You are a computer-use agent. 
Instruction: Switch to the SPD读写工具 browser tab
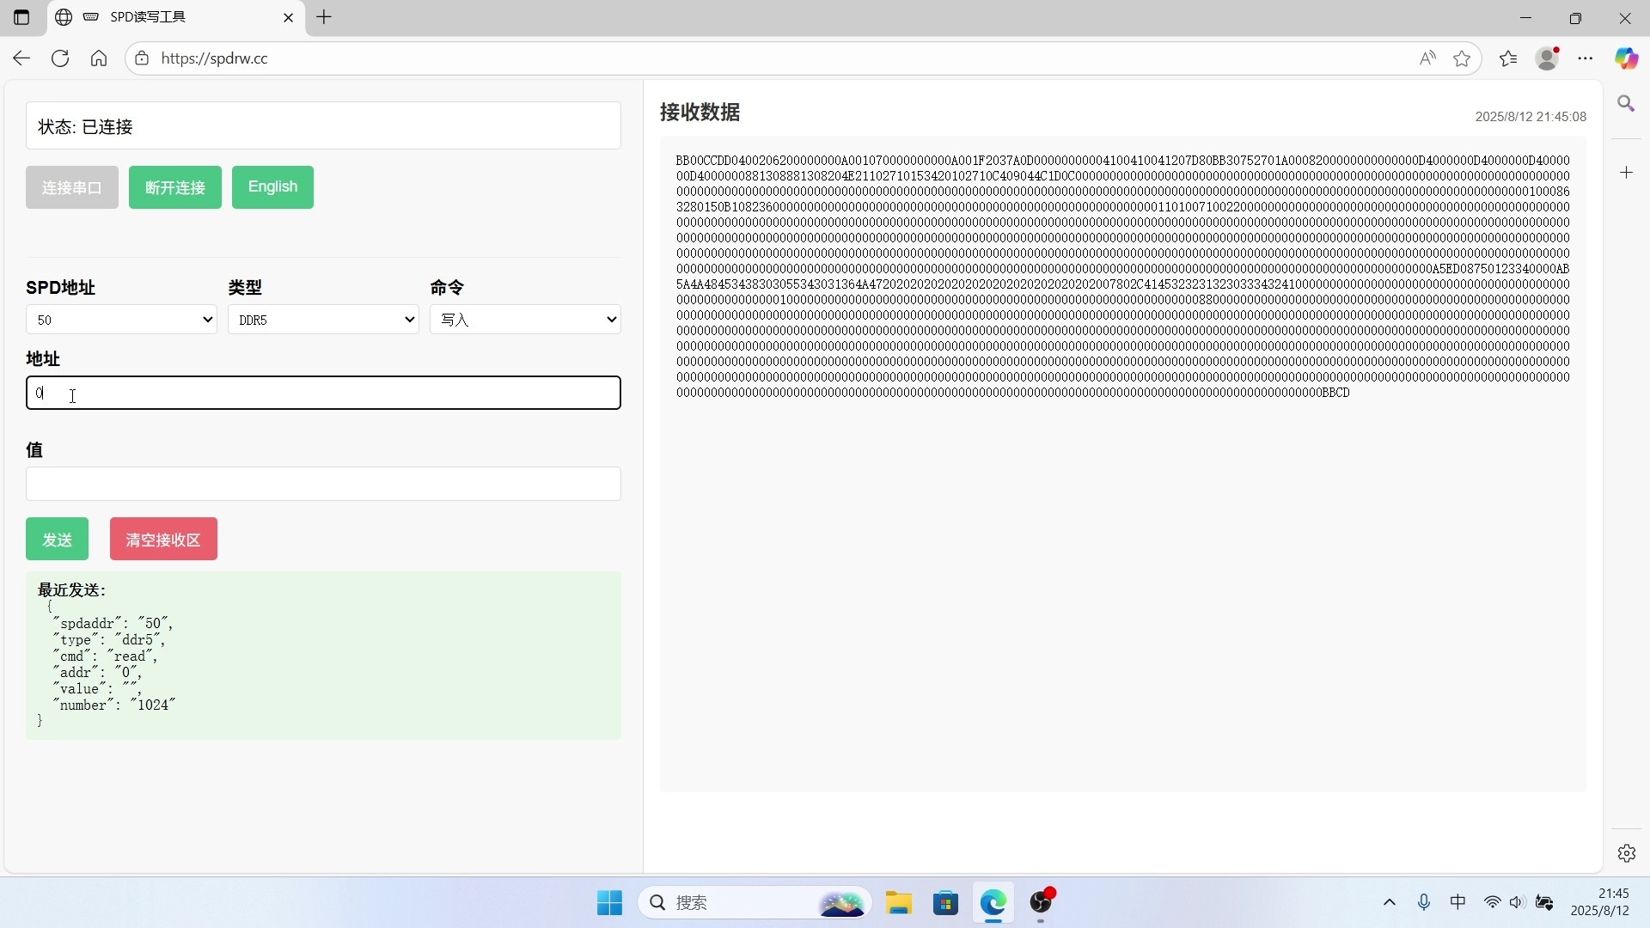tap(172, 17)
